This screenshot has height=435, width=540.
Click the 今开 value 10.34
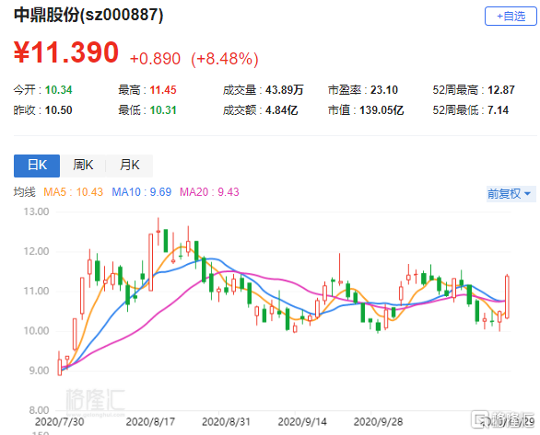(x=59, y=90)
